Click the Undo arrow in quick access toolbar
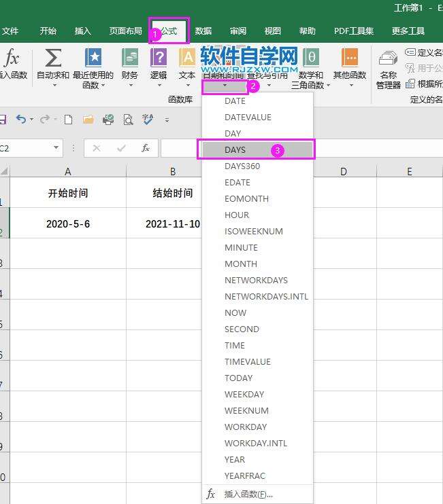The image size is (443, 504). [21, 120]
